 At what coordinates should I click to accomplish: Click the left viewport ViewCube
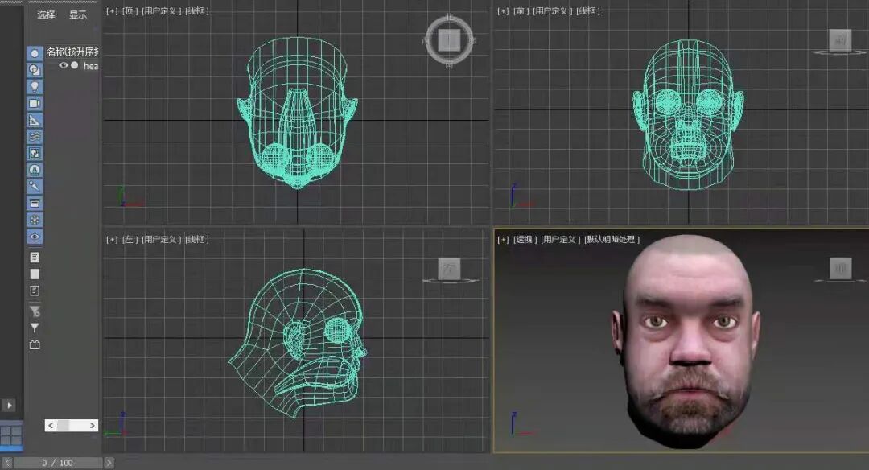(x=449, y=269)
